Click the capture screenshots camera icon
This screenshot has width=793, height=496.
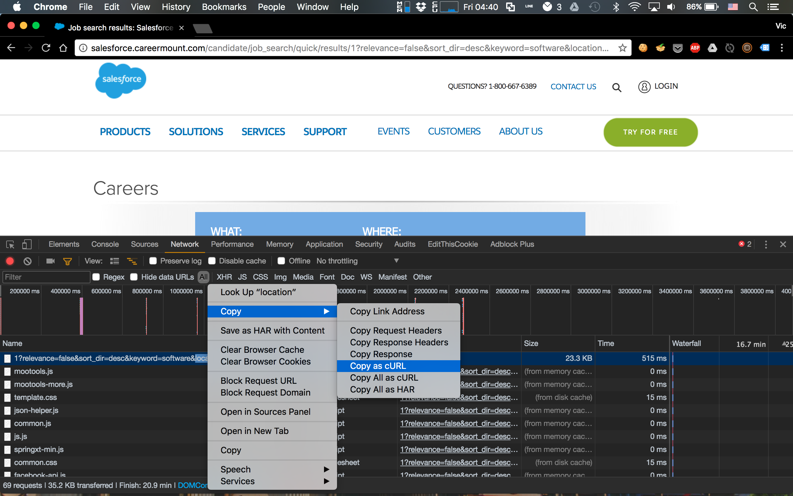pyautogui.click(x=50, y=261)
